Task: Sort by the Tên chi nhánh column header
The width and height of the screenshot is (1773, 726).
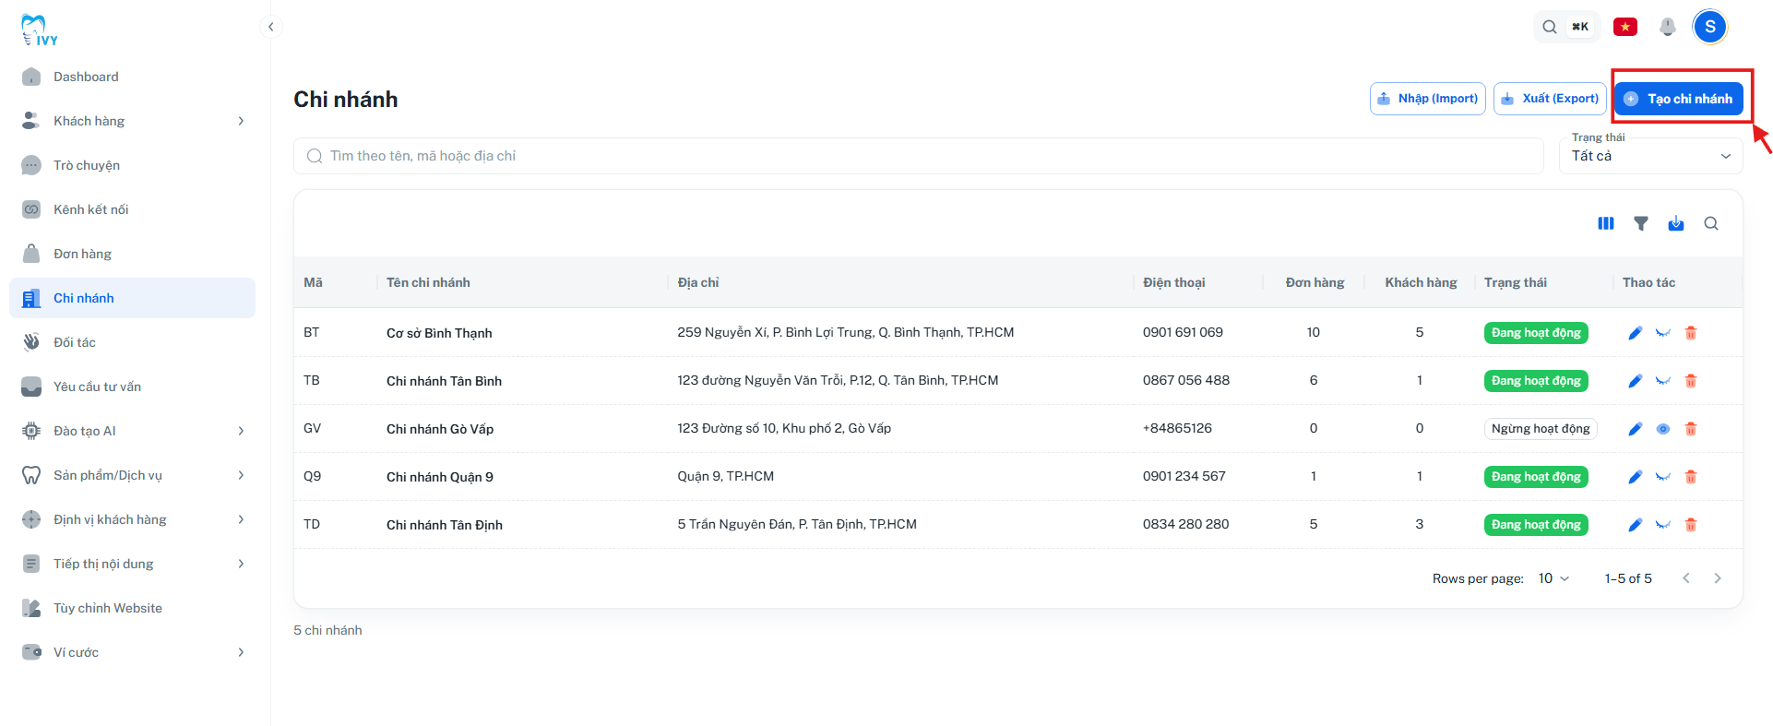Action: click(x=428, y=282)
